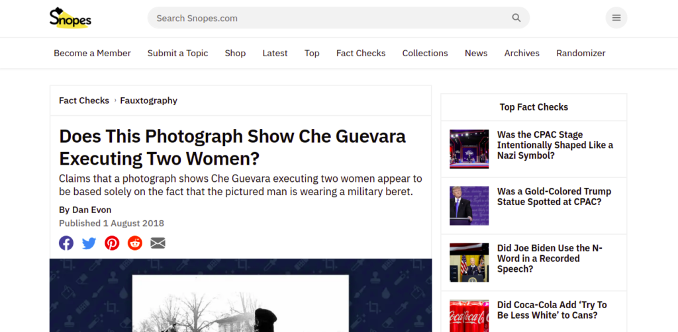
Task: Open the News menu item
Action: (x=476, y=53)
